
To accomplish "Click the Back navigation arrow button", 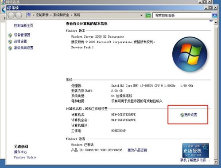I will [11, 15].
